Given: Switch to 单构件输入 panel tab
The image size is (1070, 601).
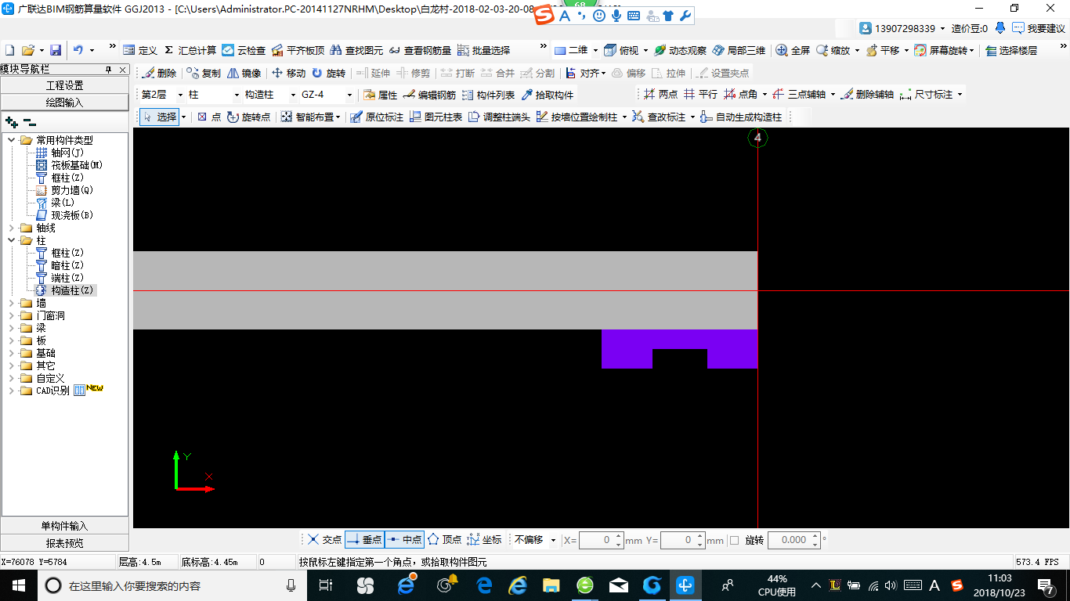Looking at the screenshot, I should click(x=64, y=526).
